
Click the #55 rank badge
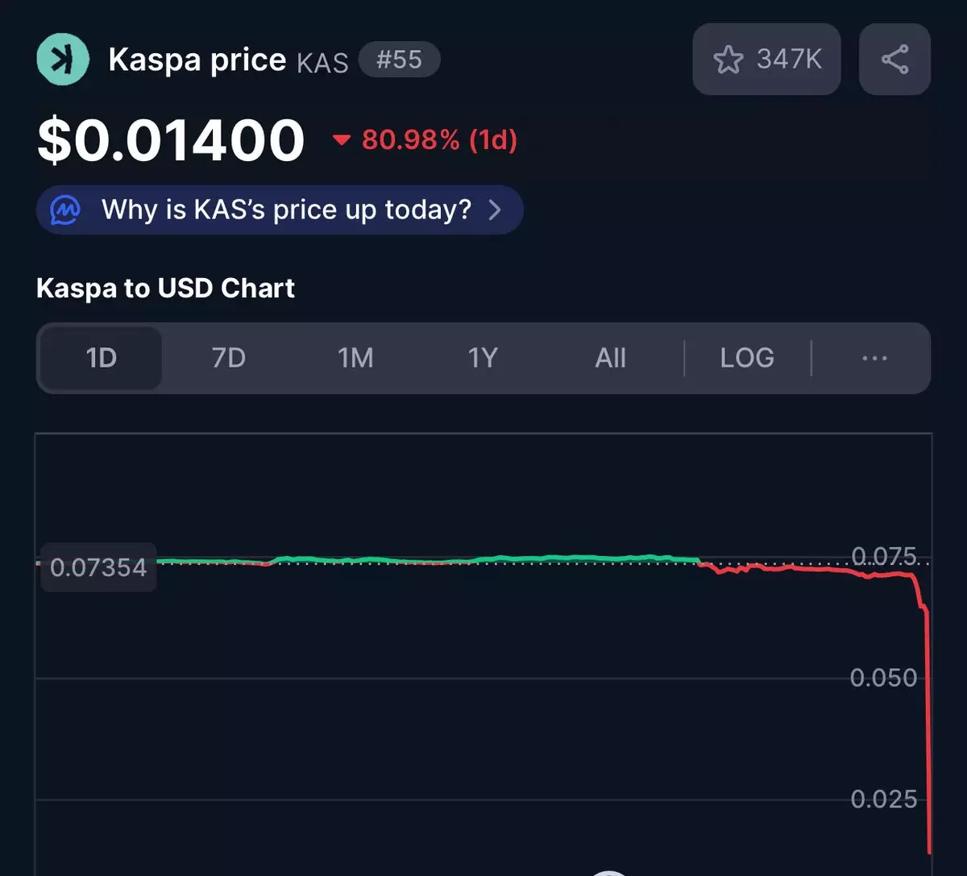click(x=399, y=60)
